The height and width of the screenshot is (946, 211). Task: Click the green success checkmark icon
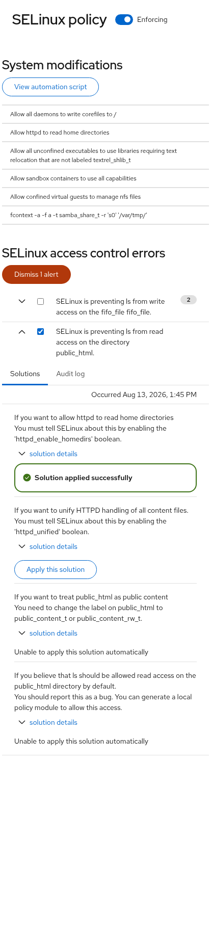click(27, 478)
